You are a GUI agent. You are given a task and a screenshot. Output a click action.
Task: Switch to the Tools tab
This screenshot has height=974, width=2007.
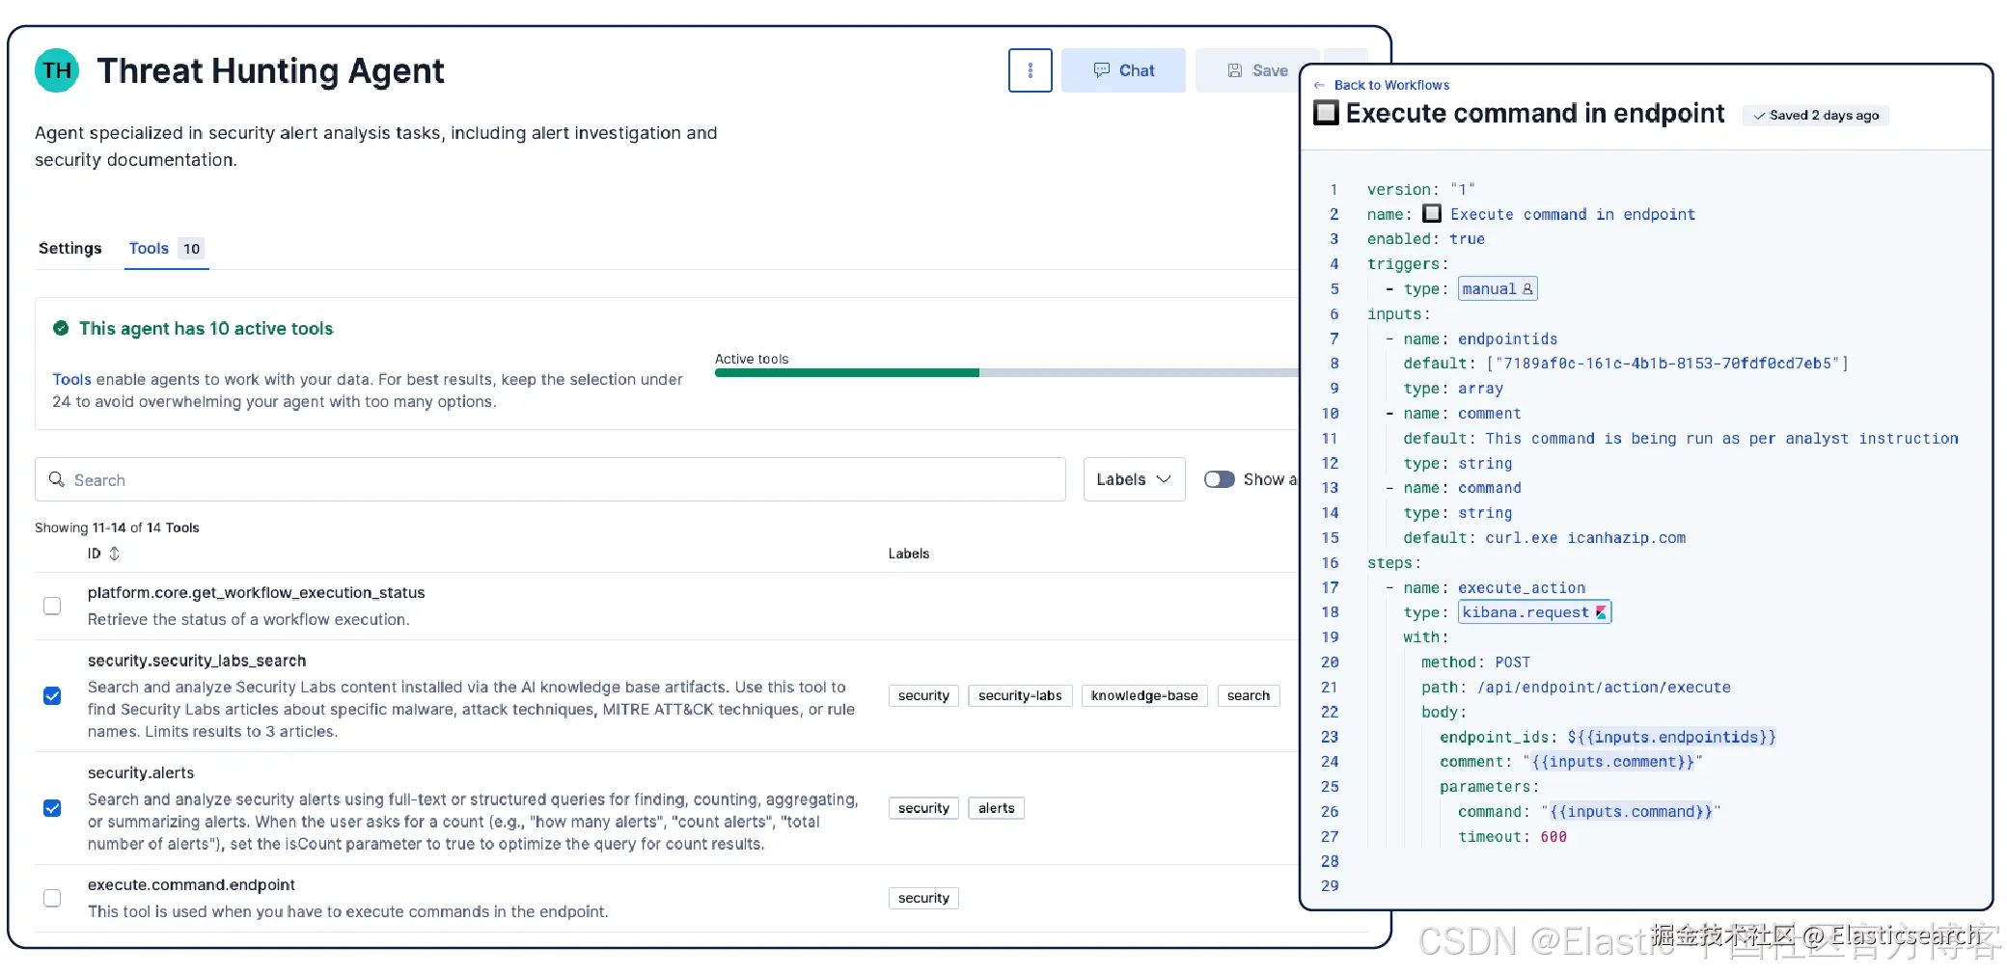(x=166, y=249)
